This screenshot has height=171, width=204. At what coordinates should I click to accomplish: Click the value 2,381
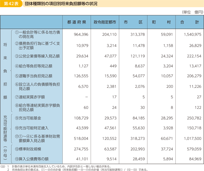pyautogui.click(x=111, y=87)
